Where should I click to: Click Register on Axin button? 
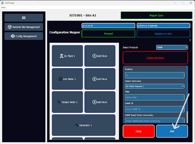163,34
